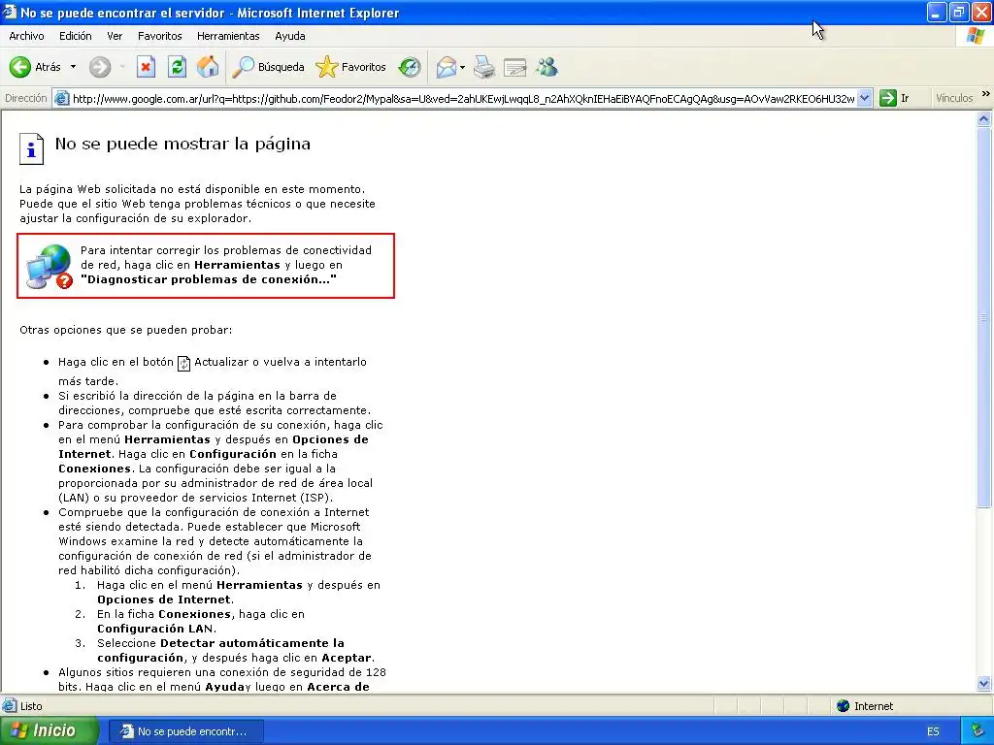Image resolution: width=994 pixels, height=745 pixels.
Task: Click the bold 'Detectar automáticamente la' text
Action: click(x=252, y=643)
